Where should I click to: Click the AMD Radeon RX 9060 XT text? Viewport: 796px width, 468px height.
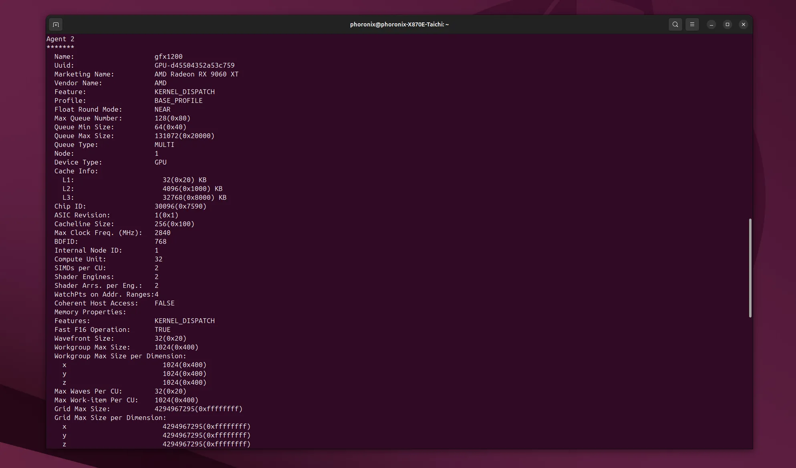(196, 74)
